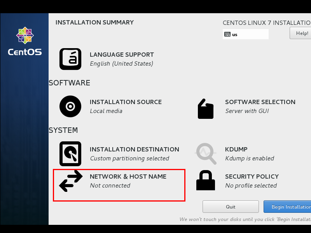The width and height of the screenshot is (311, 233).
Task: Click the Software Selection package icon
Action: 206,109
